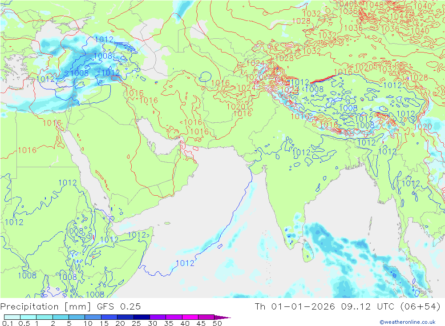445x326 pixels.
Task: Click the purple arrow above-50 legend tip
Action: click(222, 317)
